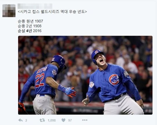The height and width of the screenshot is (125, 157).
Task: View the 97 likes count
Action: [x=70, y=120]
